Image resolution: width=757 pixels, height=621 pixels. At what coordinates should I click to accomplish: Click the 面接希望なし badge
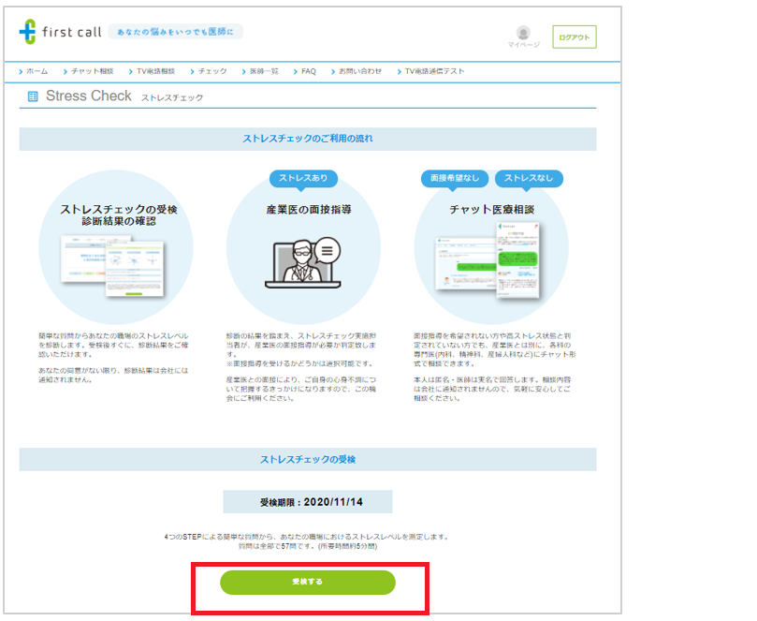coord(454,178)
